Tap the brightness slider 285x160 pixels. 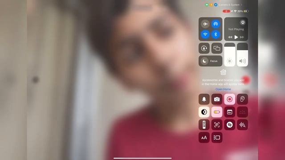pyautogui.click(x=230, y=55)
